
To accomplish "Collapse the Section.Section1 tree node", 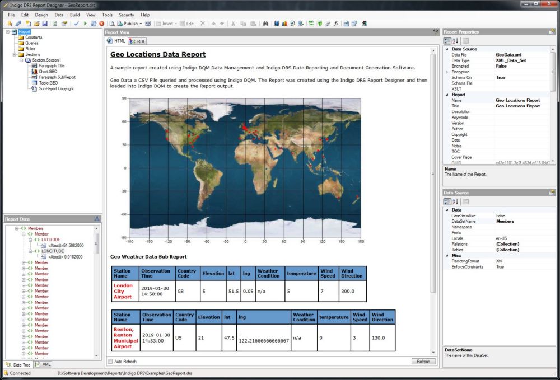I will [x=20, y=60].
